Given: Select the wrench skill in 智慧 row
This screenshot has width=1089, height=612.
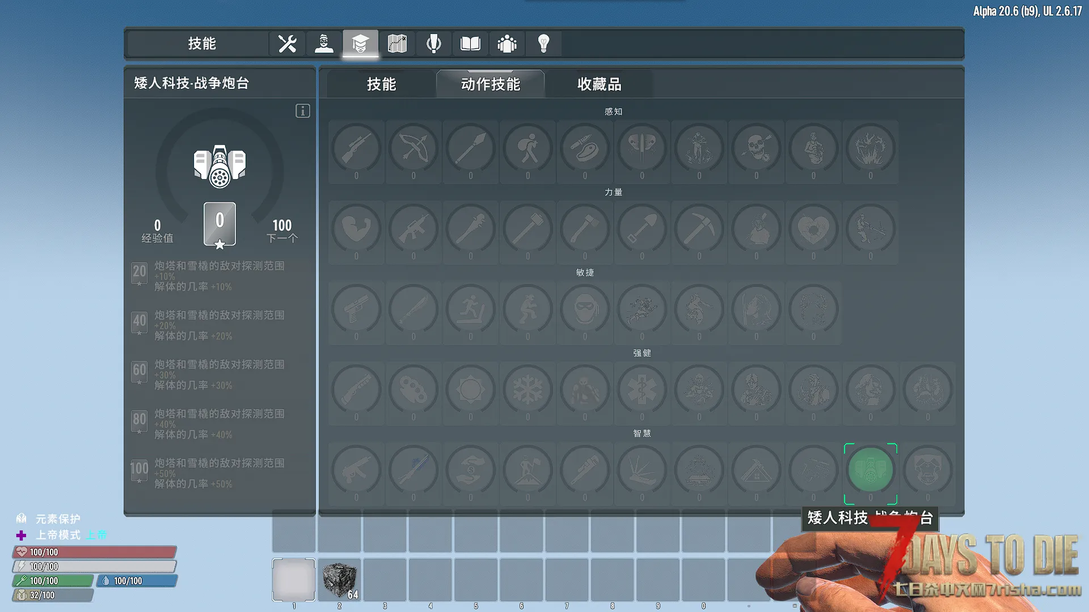Looking at the screenshot, I should 585,473.
